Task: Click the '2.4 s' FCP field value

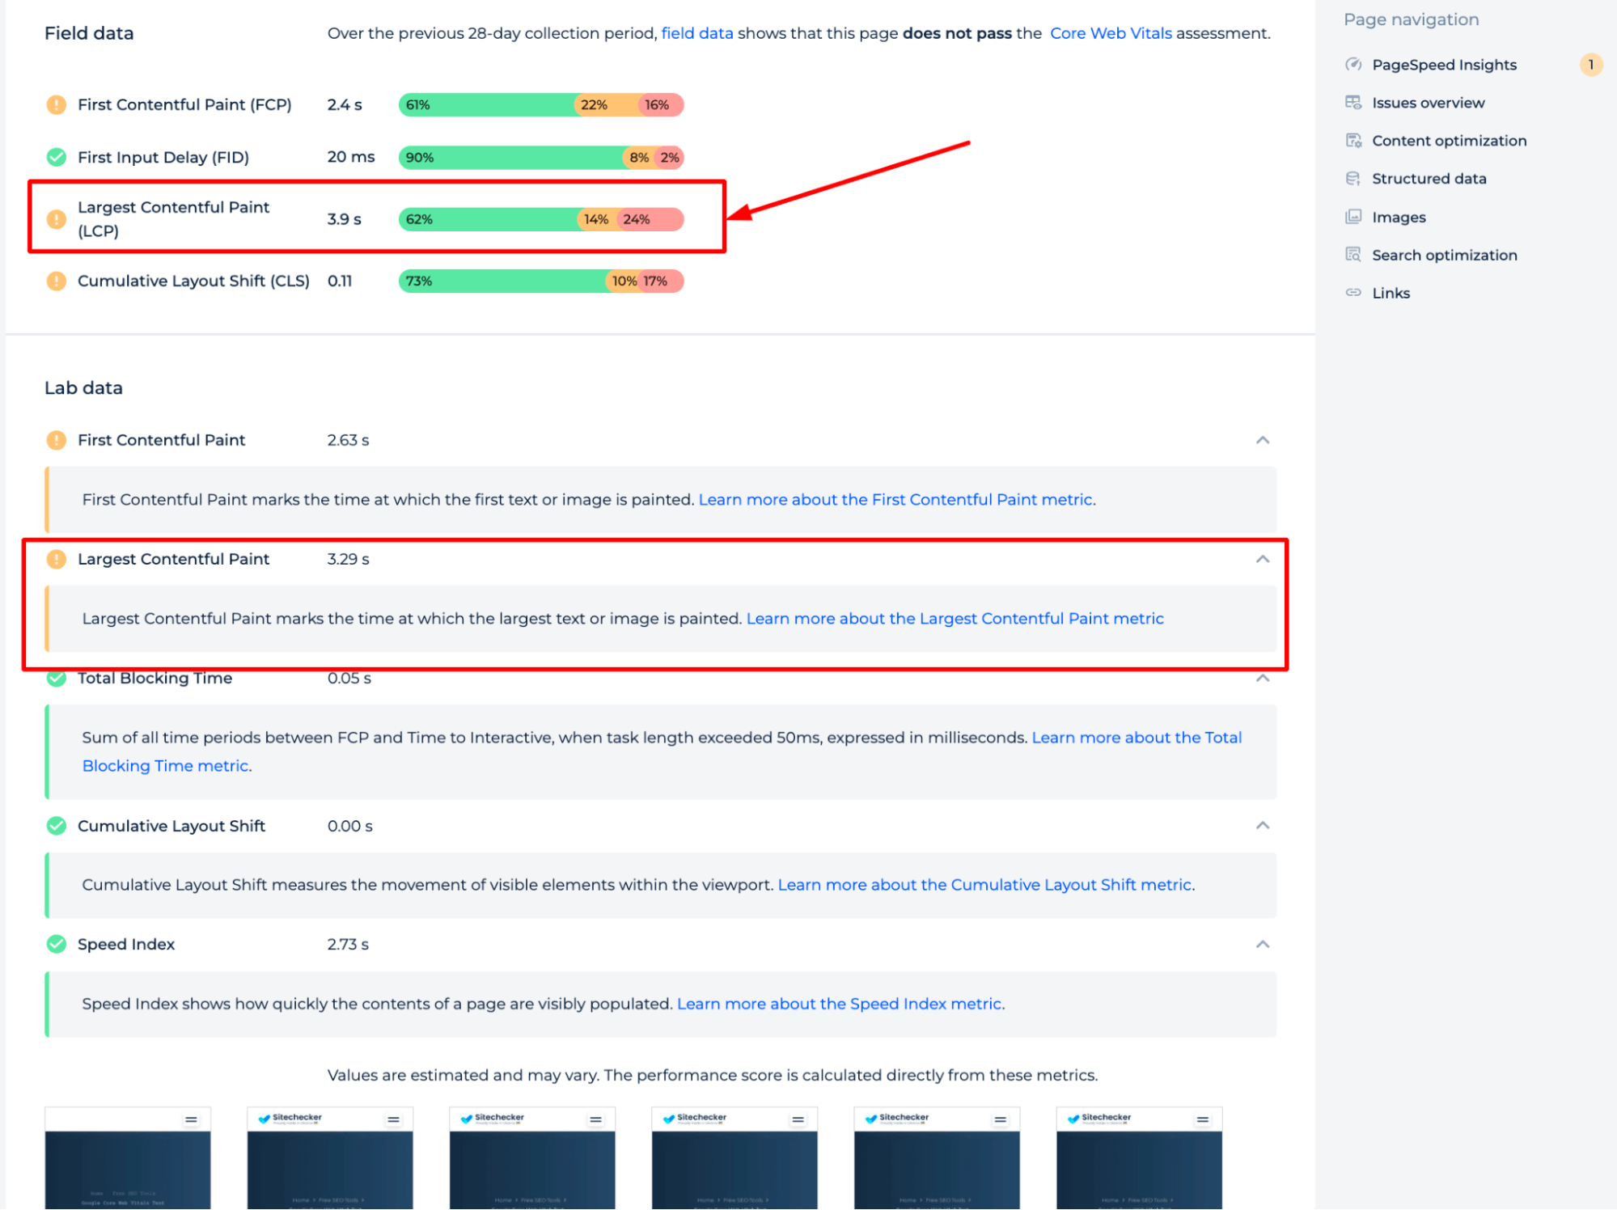Action: click(x=345, y=104)
